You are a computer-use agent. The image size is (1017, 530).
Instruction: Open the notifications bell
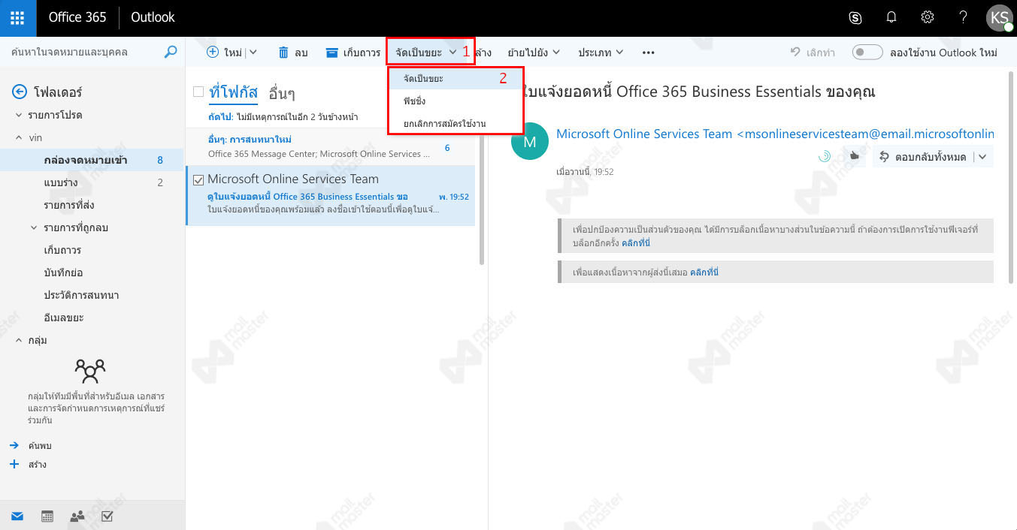click(891, 17)
